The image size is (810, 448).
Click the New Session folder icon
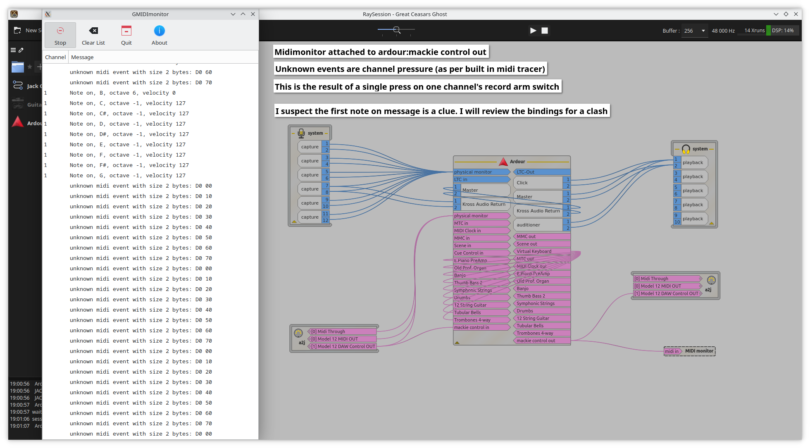pyautogui.click(x=17, y=30)
